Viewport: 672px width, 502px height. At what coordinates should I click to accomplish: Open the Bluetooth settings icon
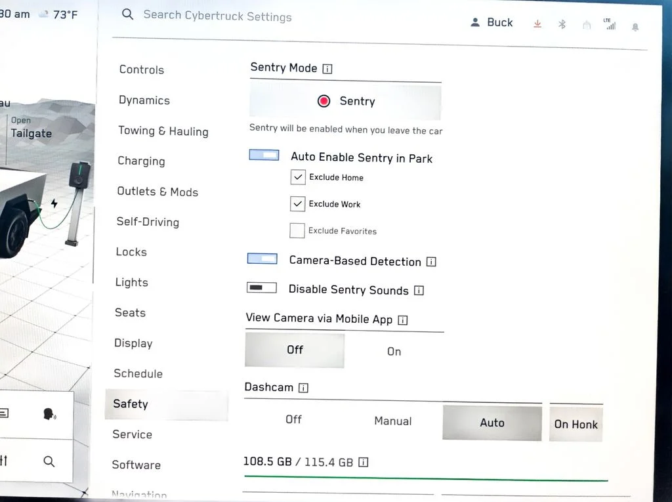(x=562, y=24)
